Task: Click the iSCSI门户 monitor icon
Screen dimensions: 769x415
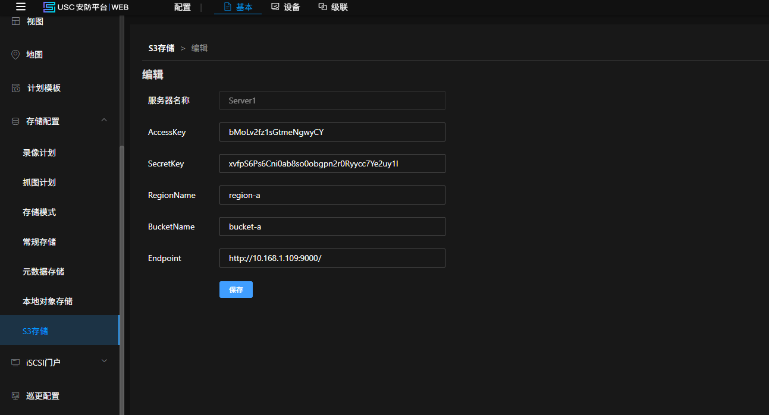Action: (x=15, y=362)
